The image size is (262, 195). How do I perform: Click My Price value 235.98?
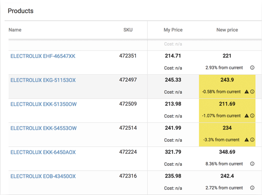click(173, 176)
